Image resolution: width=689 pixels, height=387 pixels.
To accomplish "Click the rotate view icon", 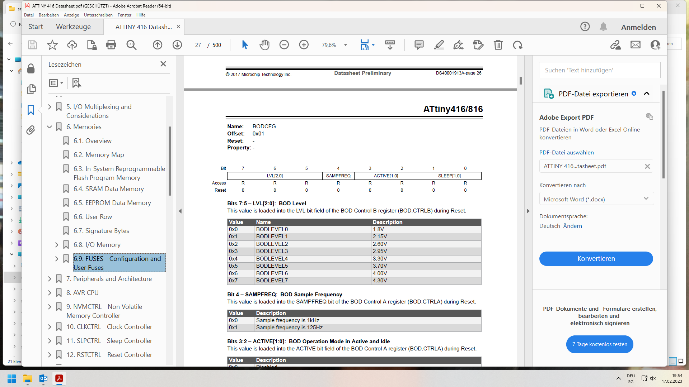I will tap(517, 45).
